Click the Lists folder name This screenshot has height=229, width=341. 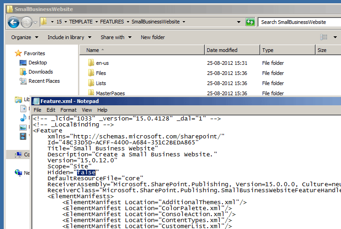coord(101,83)
